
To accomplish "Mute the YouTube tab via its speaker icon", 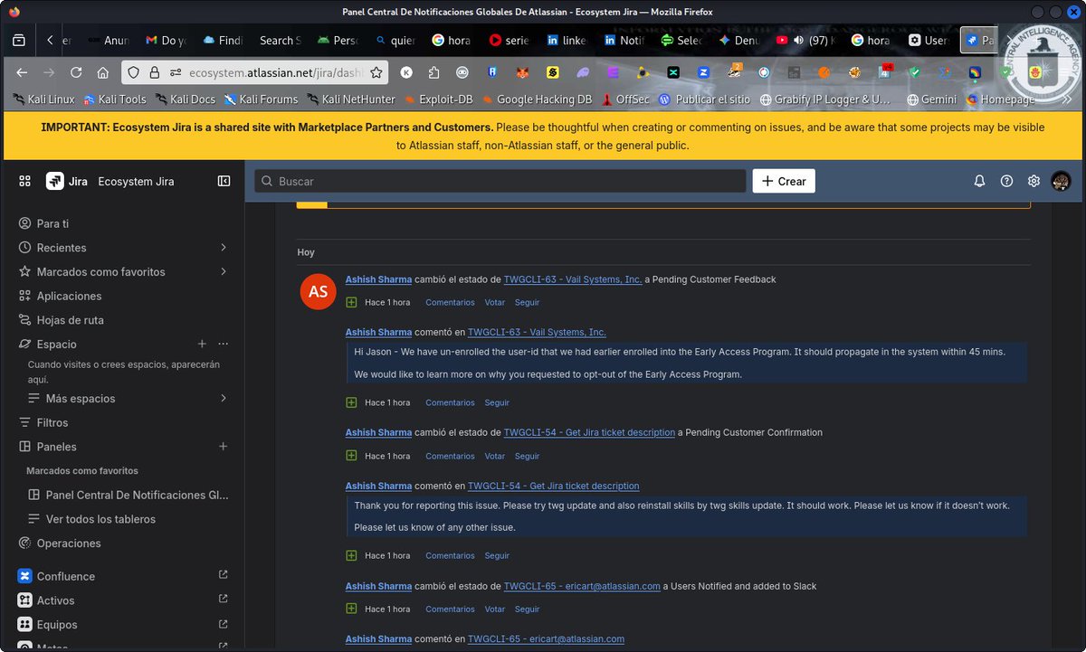I will [799, 40].
